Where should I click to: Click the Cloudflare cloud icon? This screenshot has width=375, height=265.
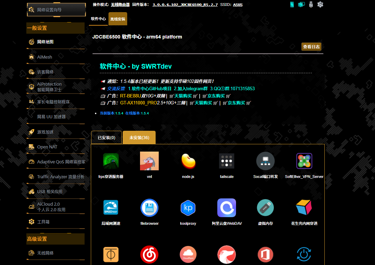pos(188,255)
